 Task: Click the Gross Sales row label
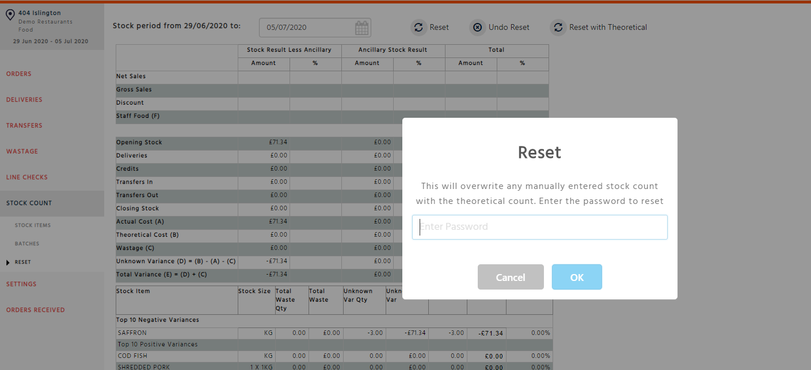pos(134,90)
